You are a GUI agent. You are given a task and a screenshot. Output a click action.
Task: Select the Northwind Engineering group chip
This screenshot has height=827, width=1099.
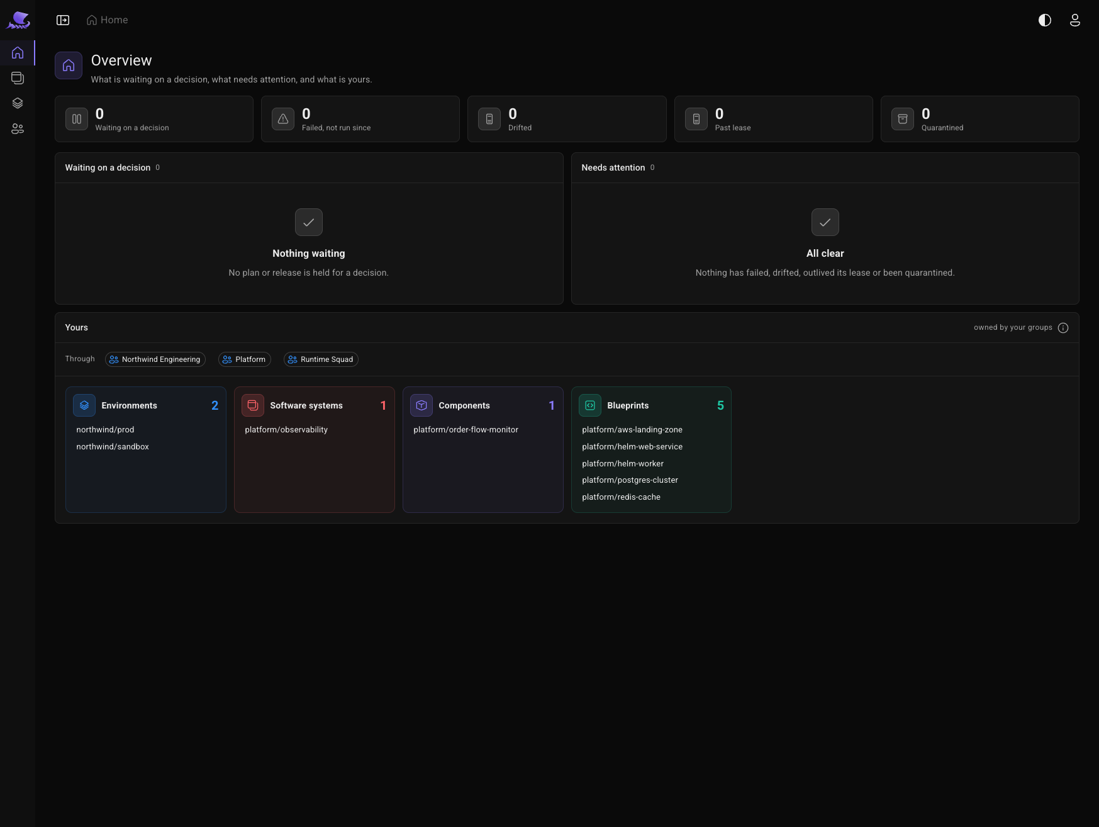tap(155, 359)
